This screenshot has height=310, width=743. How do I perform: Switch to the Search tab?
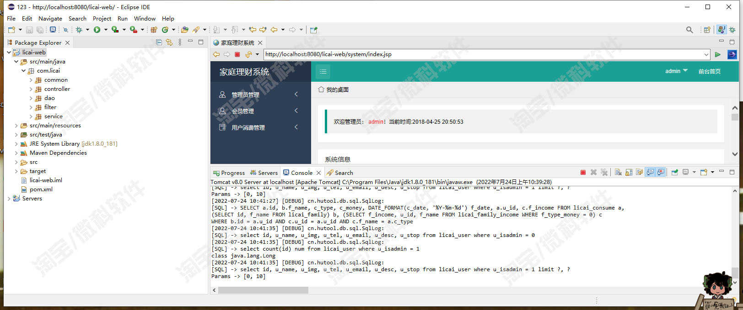[340, 173]
